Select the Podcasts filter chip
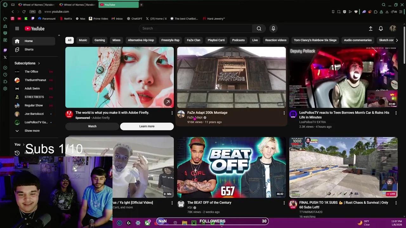 pyautogui.click(x=238, y=40)
